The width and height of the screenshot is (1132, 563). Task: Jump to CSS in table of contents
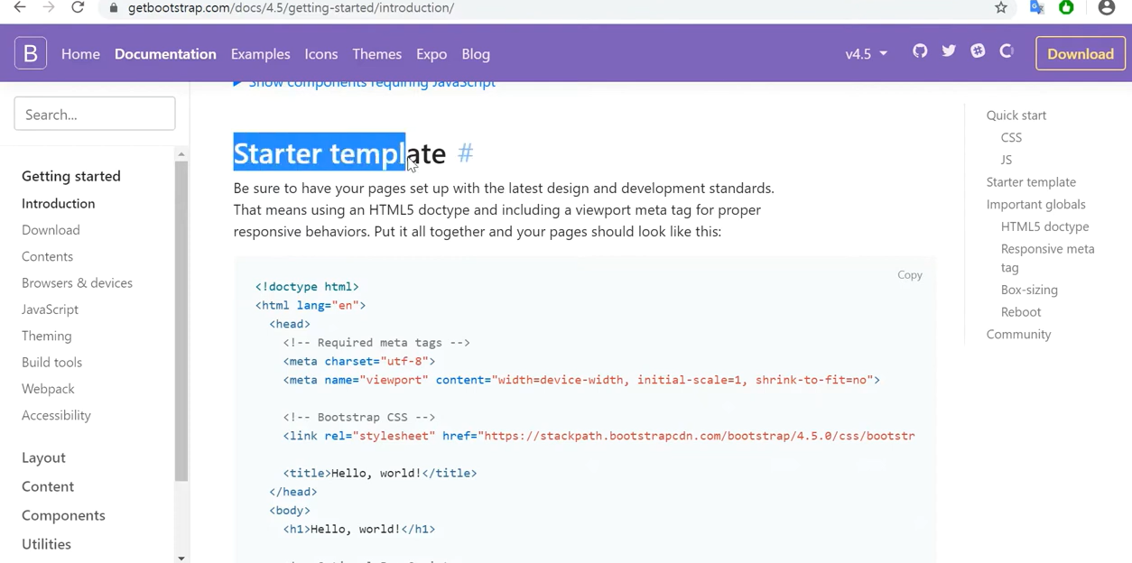point(1011,138)
